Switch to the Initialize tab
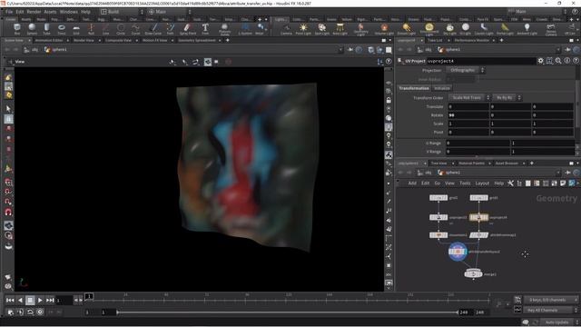This screenshot has width=581, height=327. [442, 88]
